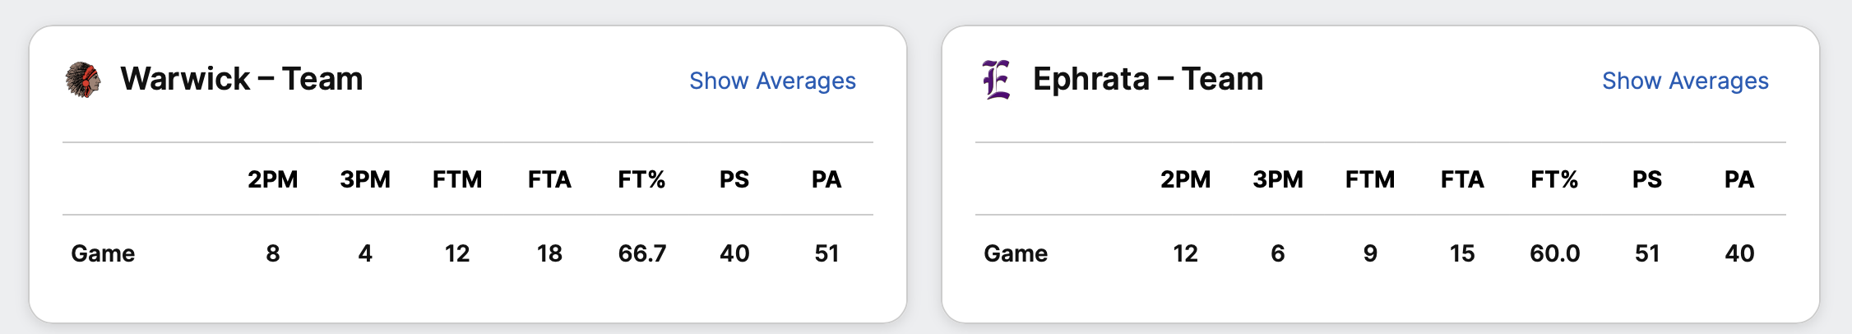Select Ephrata's 60.0 free throw percentage
Image resolution: width=1852 pixels, height=334 pixels.
tap(1555, 253)
